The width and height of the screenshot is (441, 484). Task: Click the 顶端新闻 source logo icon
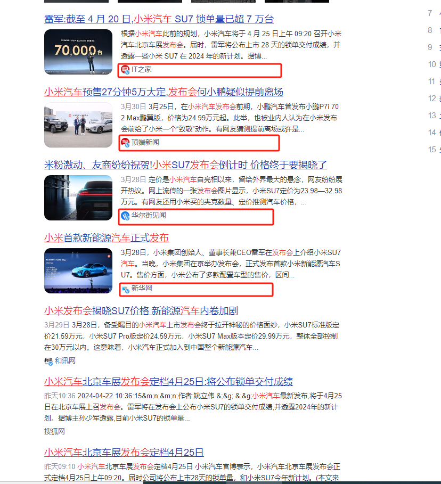click(125, 142)
